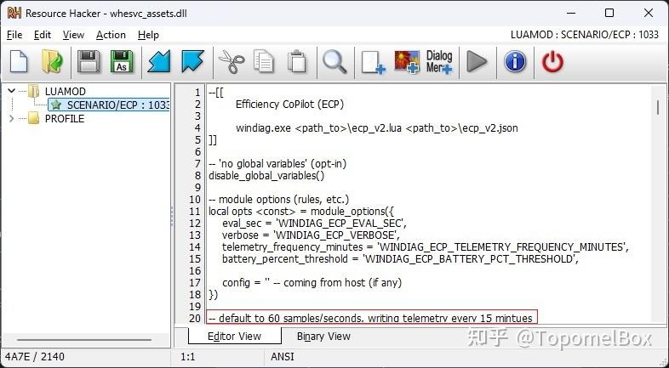Compile the script with the play icon
This screenshot has height=368, width=669.
coord(477,62)
